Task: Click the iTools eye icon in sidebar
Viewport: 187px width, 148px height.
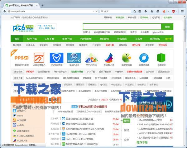Action: pyautogui.click(x=14, y=116)
